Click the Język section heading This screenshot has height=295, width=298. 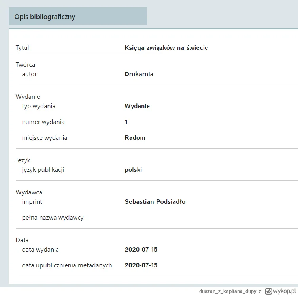click(x=23, y=160)
